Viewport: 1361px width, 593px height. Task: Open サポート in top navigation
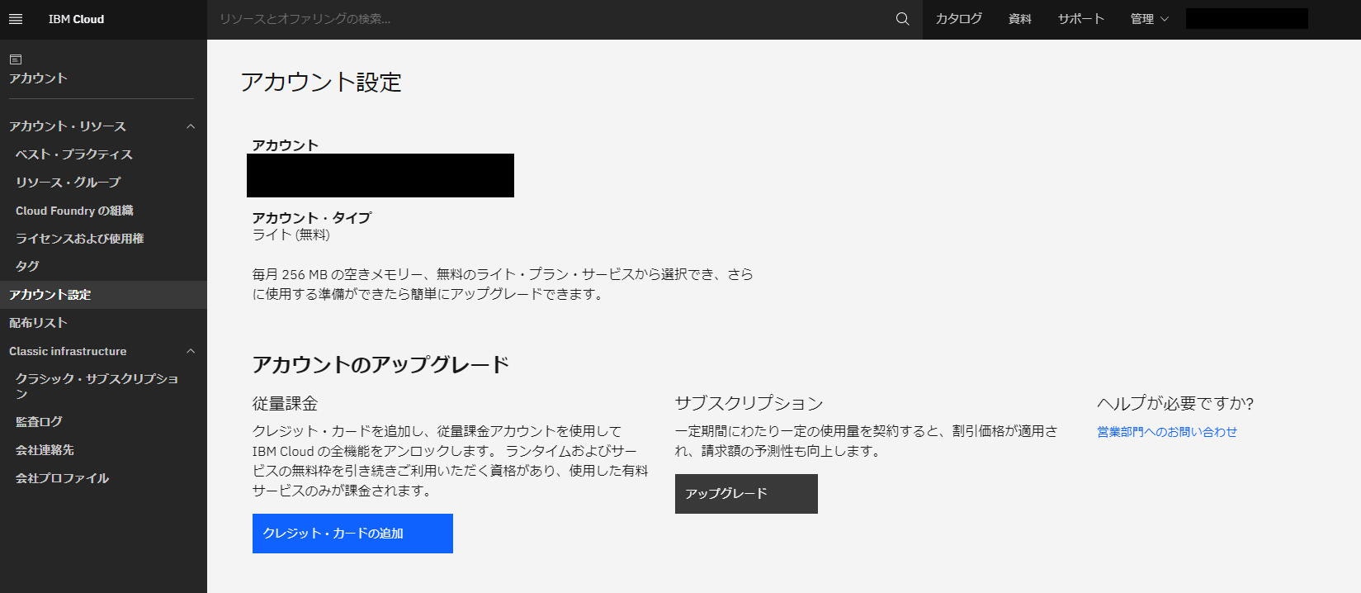pos(1080,19)
